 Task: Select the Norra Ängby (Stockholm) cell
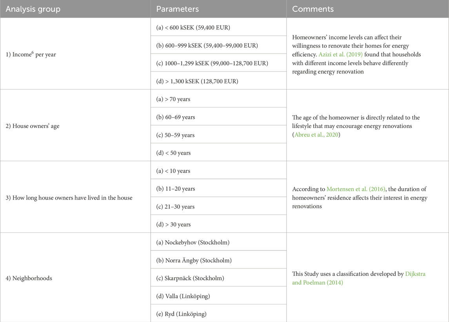218,260
